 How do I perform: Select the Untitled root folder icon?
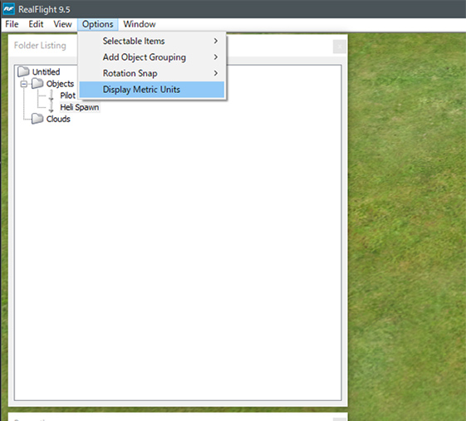23,71
